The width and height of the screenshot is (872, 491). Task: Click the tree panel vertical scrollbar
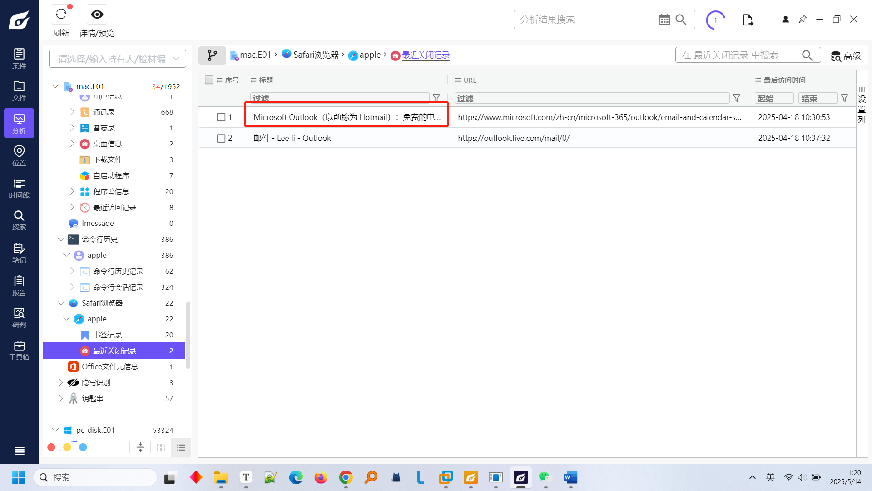pos(188,336)
